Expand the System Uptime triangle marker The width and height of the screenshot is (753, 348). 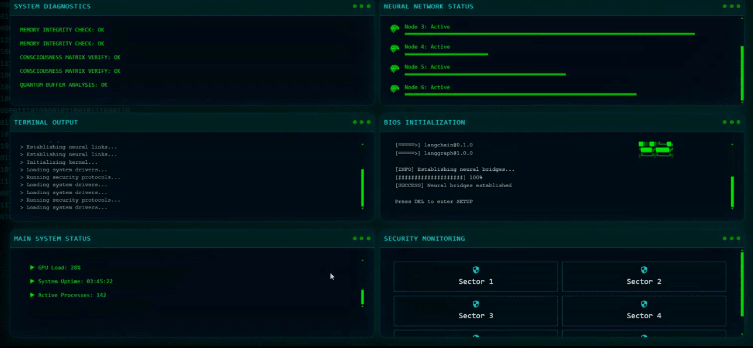(32, 282)
